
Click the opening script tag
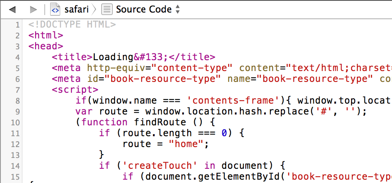point(75,90)
